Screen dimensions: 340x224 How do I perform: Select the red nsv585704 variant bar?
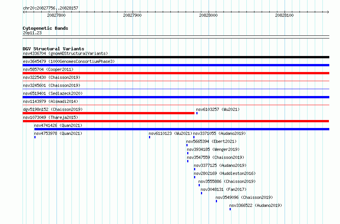176,73
